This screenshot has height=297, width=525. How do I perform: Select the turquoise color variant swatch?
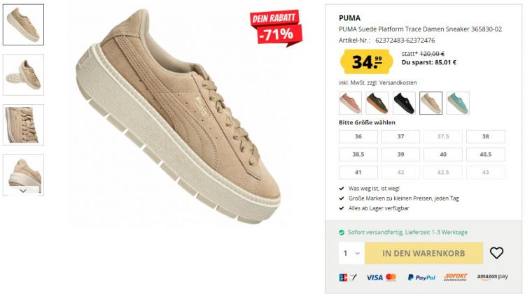[458, 103]
